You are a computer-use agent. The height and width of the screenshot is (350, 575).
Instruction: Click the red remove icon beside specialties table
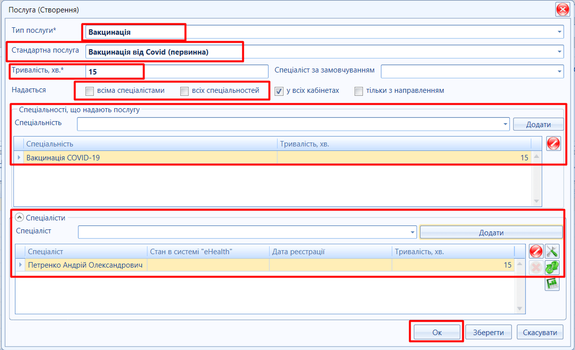pyautogui.click(x=553, y=143)
